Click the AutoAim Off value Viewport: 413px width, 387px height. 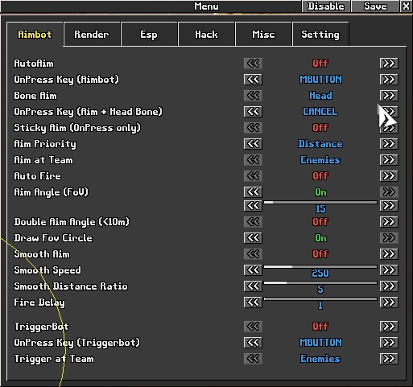click(320, 64)
